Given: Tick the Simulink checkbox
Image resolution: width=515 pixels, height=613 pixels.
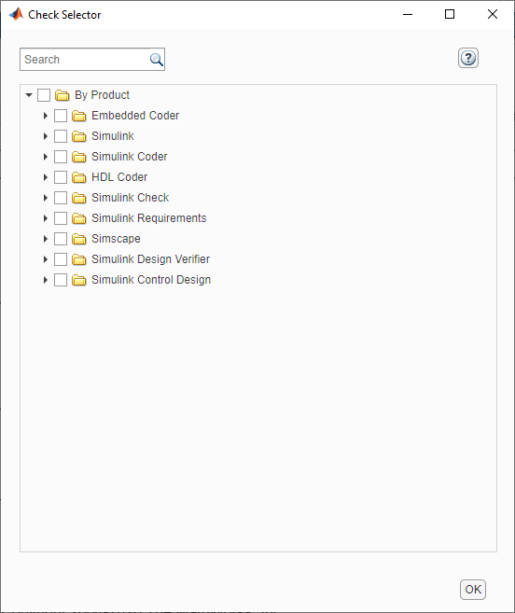Looking at the screenshot, I should click(61, 136).
